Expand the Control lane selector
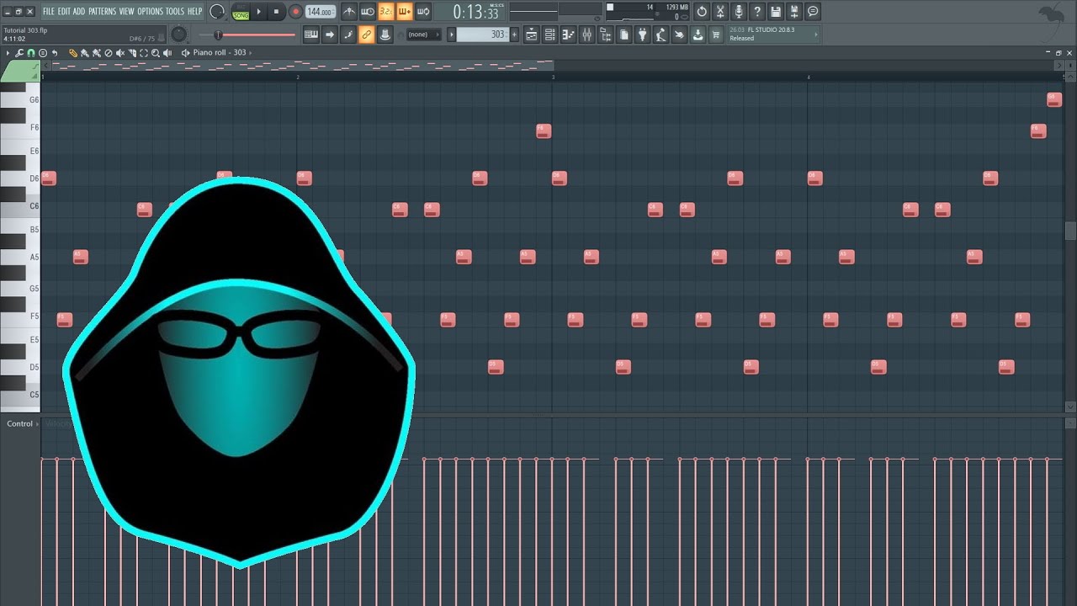 22,424
